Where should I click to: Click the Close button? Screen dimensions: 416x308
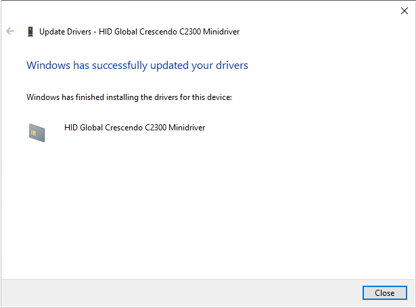point(384,293)
